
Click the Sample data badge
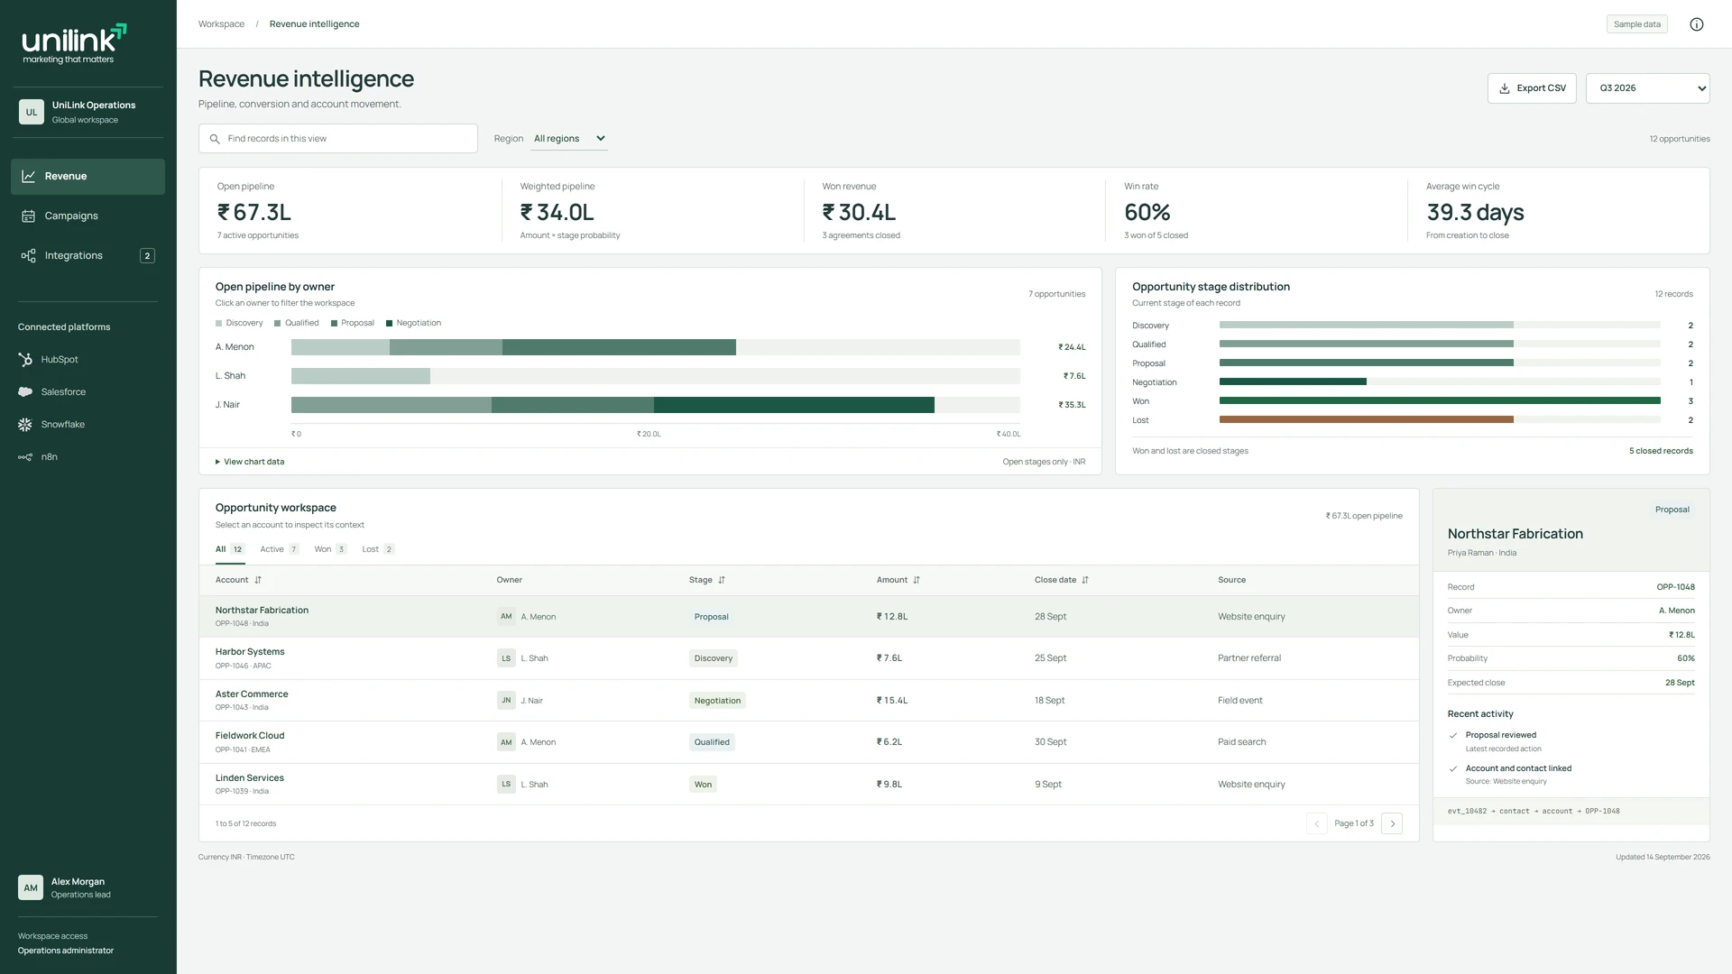pyautogui.click(x=1636, y=24)
